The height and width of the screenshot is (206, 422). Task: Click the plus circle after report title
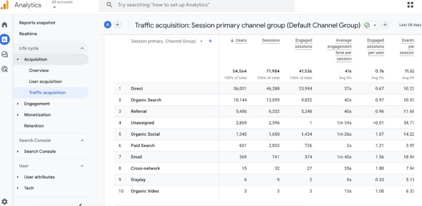385,25
